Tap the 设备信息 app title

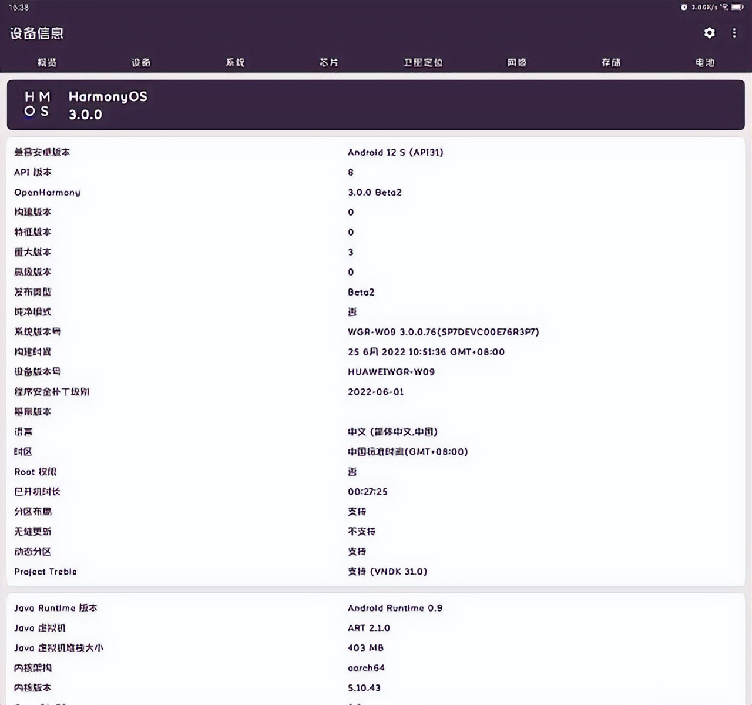(x=36, y=33)
